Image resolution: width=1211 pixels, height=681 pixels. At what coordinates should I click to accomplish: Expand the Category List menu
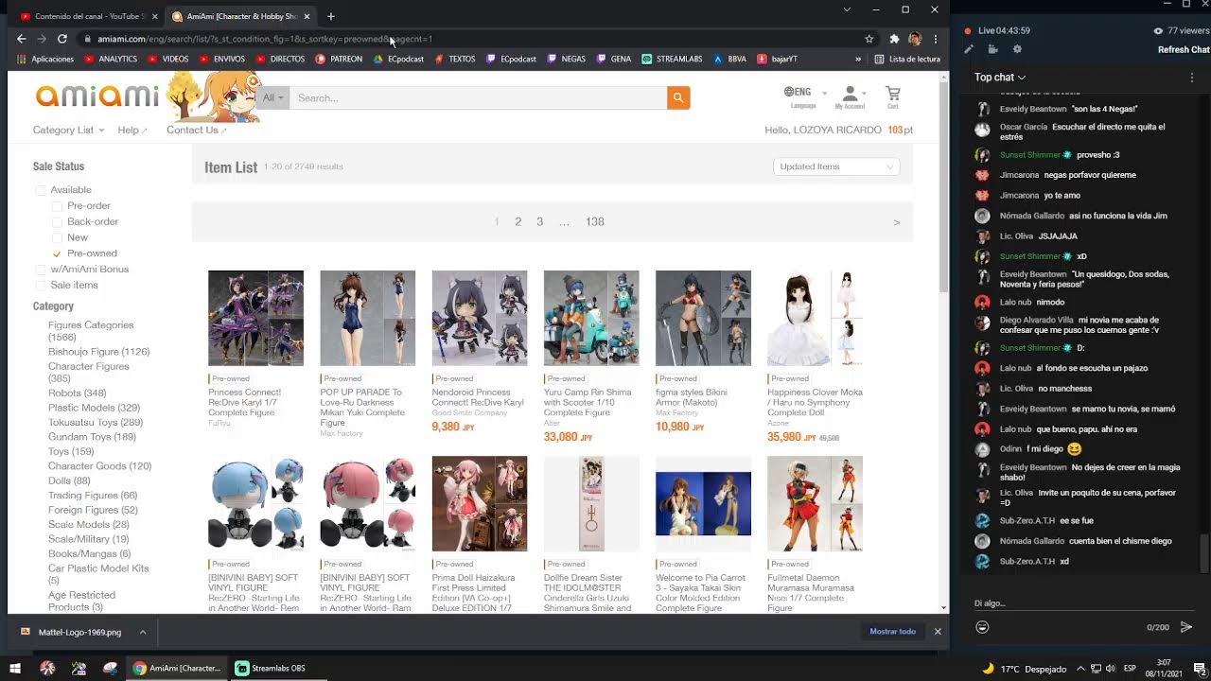click(x=67, y=130)
